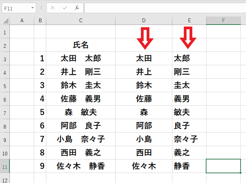Select column D header
This screenshot has height=183, width=246.
(x=144, y=20)
